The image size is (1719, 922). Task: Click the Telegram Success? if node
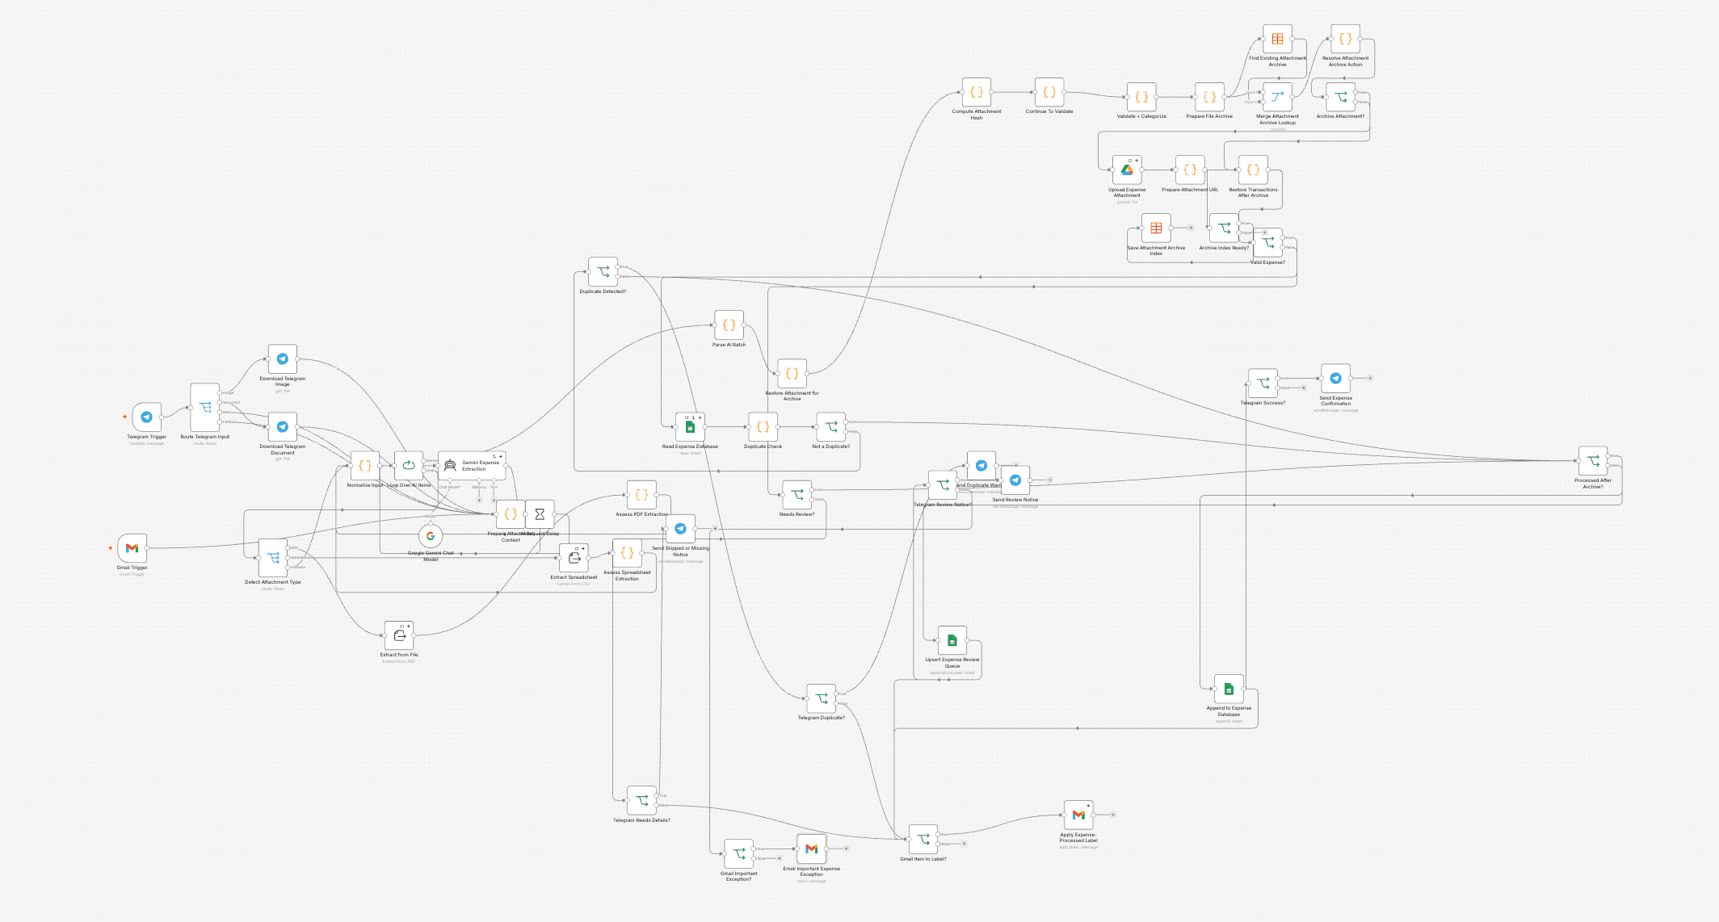(1263, 383)
